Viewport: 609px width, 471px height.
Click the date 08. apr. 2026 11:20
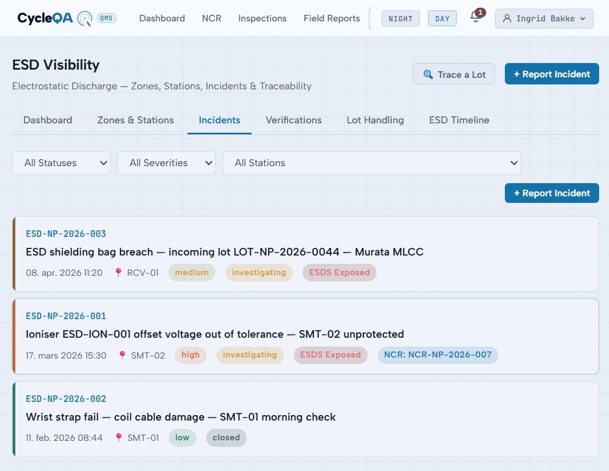[x=64, y=273]
